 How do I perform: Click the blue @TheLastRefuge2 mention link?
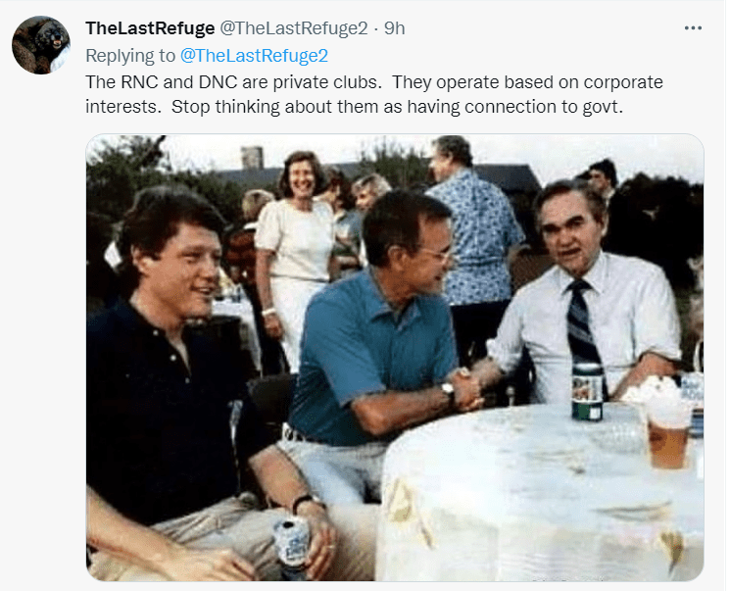[x=254, y=55]
